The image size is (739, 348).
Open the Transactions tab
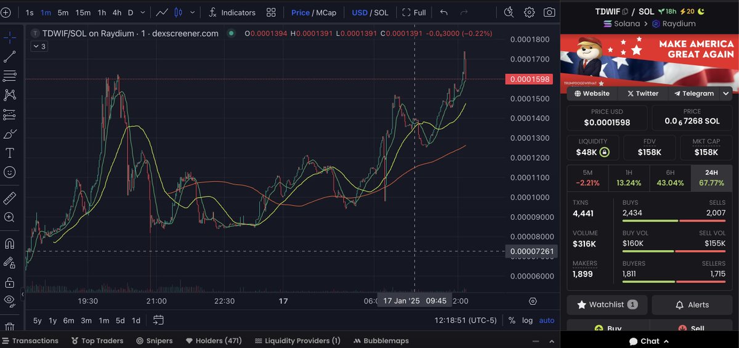(x=30, y=341)
